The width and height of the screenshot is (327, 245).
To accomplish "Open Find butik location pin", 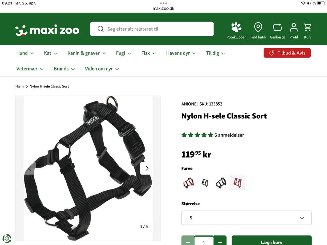I will coord(258,27).
